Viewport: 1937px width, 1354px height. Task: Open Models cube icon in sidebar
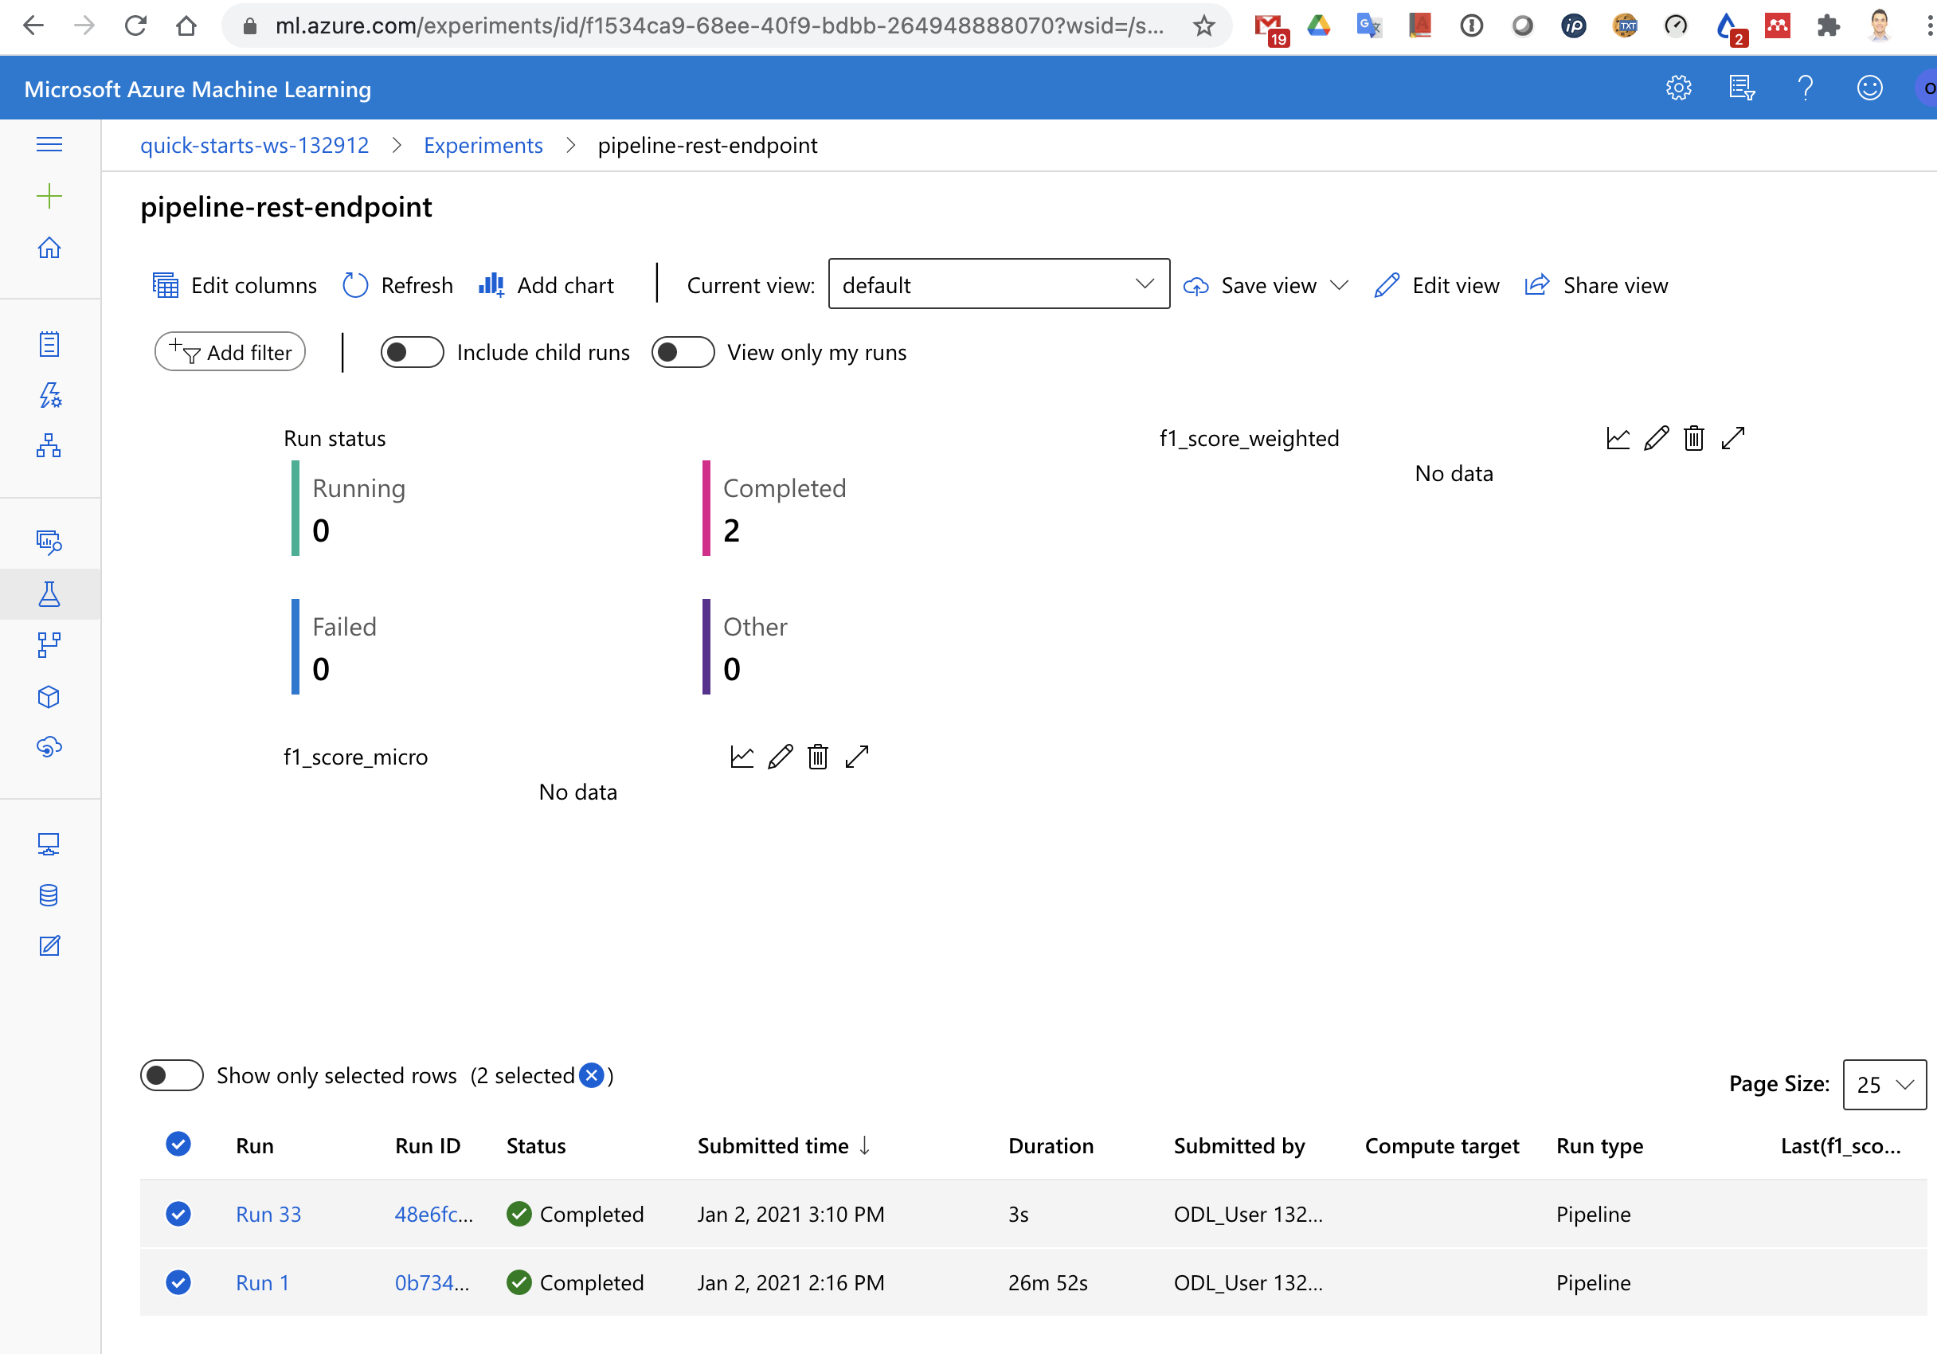49,696
